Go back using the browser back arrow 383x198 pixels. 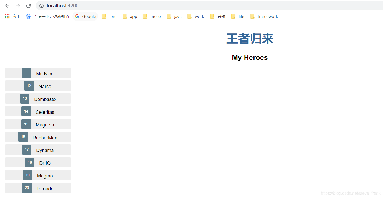click(7, 6)
